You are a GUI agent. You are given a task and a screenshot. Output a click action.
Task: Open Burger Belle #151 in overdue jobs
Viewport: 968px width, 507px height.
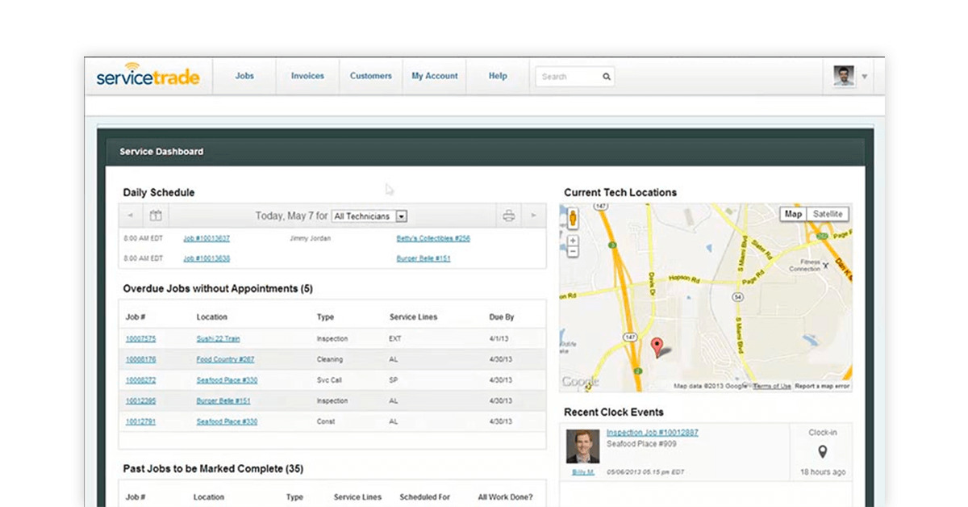[223, 400]
